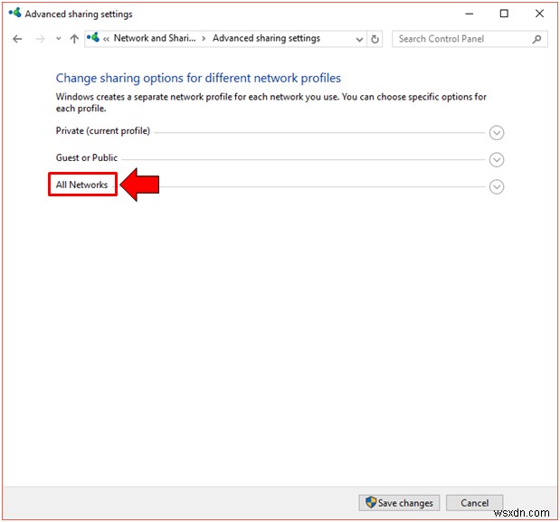Click the Private (current profile) label

(103, 130)
